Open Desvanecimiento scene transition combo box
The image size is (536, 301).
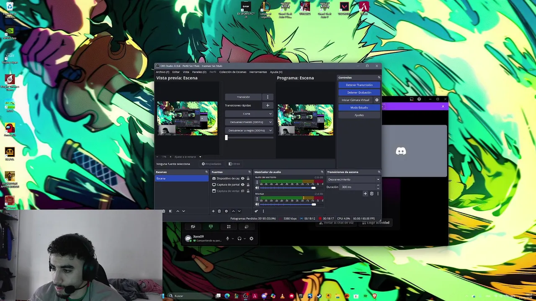tap(353, 179)
